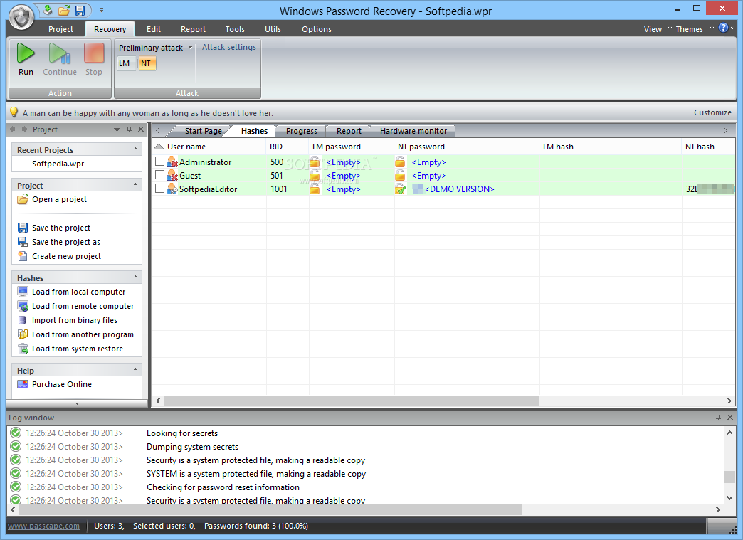Collapse the Project section arrow
743x540 pixels.
[135, 184]
